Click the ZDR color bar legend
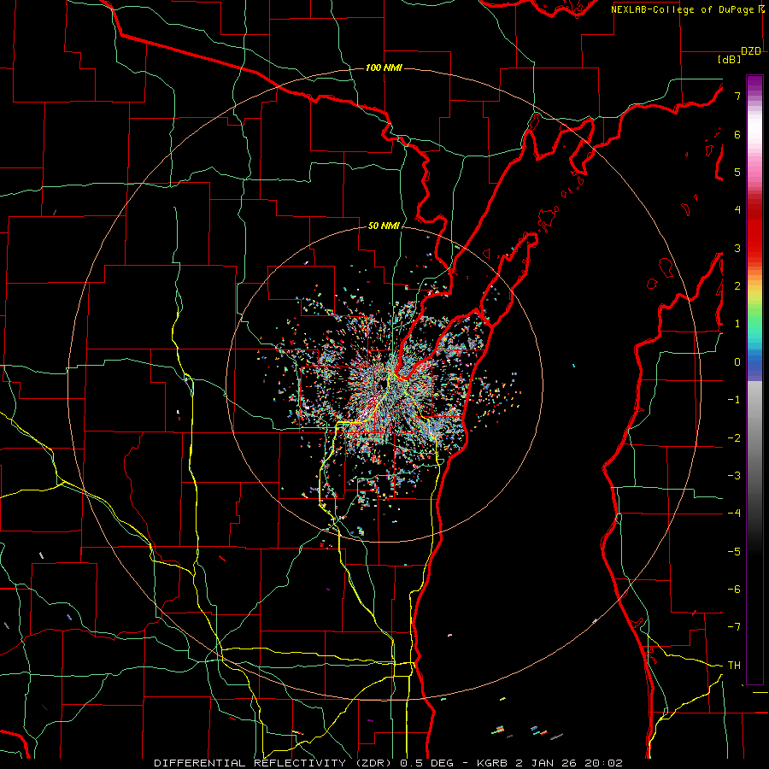The height and width of the screenshot is (769, 769). point(754,379)
